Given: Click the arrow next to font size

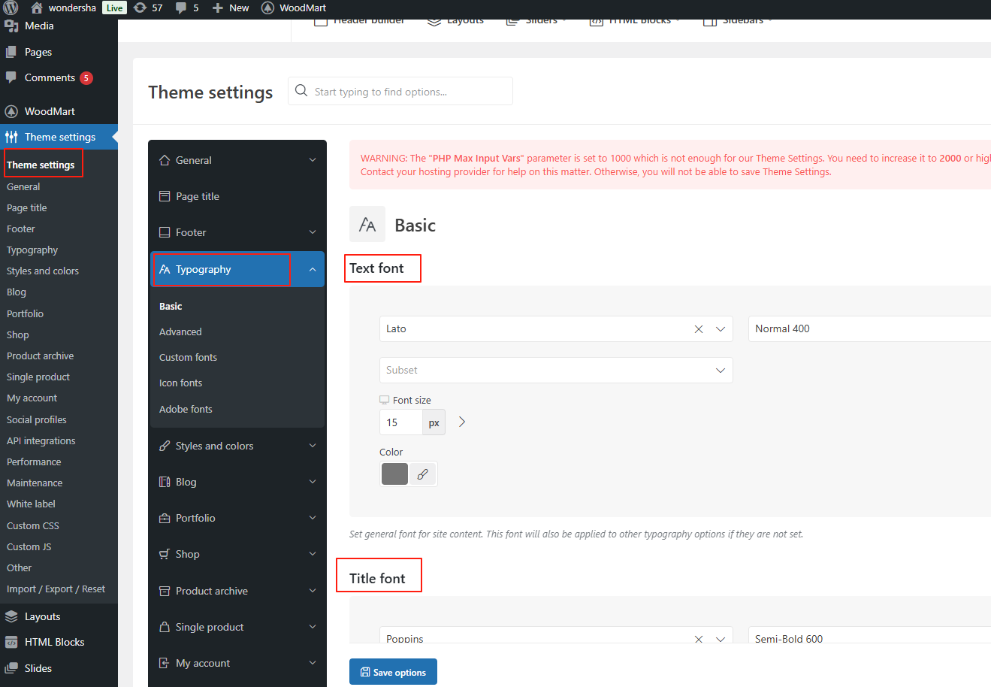Looking at the screenshot, I should (x=462, y=422).
